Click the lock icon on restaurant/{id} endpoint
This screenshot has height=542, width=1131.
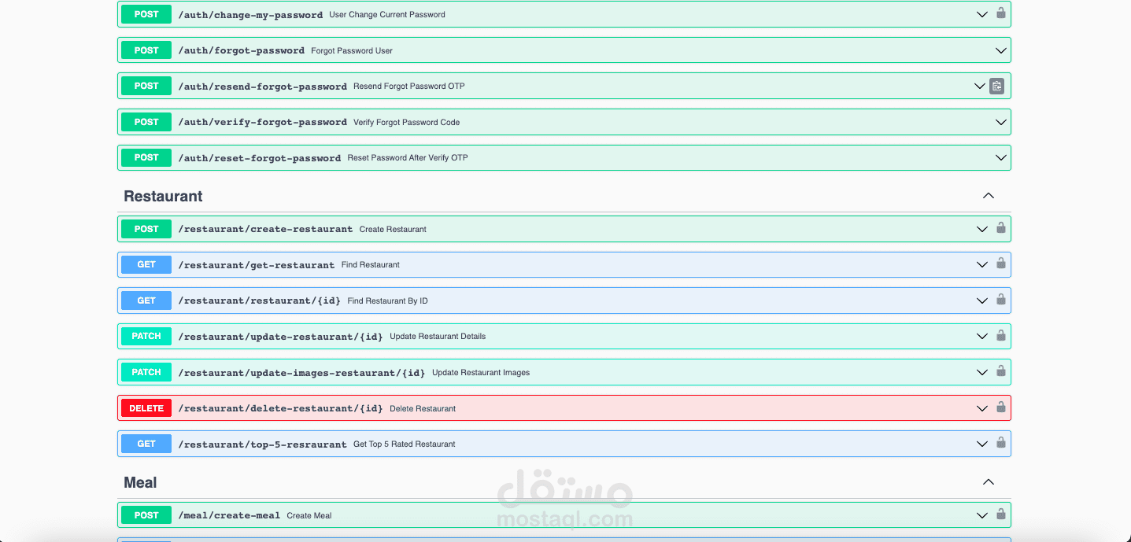click(1000, 300)
